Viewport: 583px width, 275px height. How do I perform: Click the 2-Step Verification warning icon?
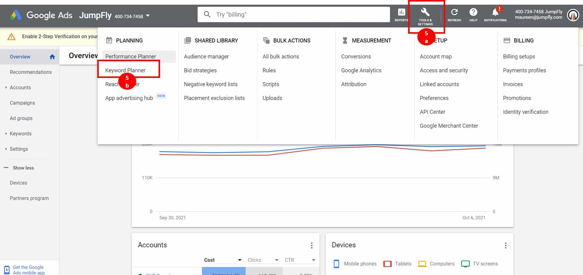click(x=11, y=37)
